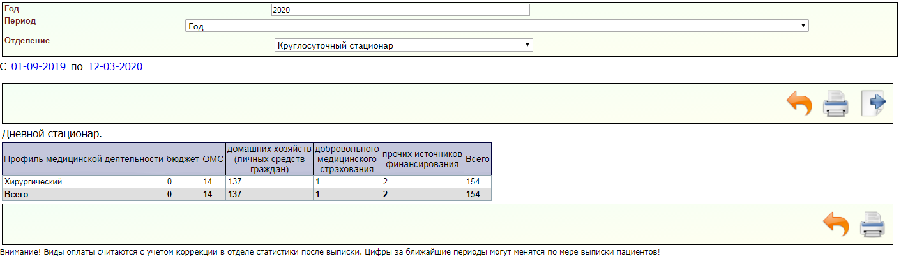
Task: Open the Период dropdown showing Год
Action: click(496, 26)
